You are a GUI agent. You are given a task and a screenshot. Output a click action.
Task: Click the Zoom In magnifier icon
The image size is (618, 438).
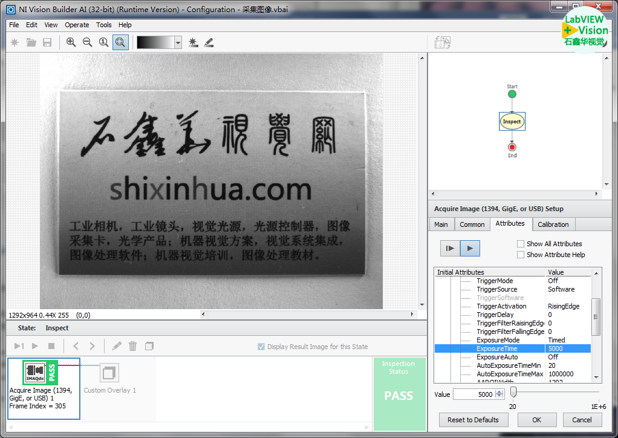point(71,42)
